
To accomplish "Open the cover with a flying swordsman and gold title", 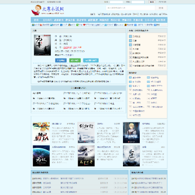I will click(86, 155).
